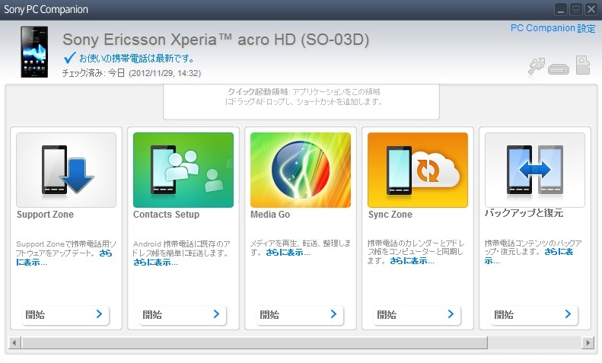This screenshot has height=363, width=602.
Task: Open the backup and restore tile icon
Action: [x=535, y=170]
